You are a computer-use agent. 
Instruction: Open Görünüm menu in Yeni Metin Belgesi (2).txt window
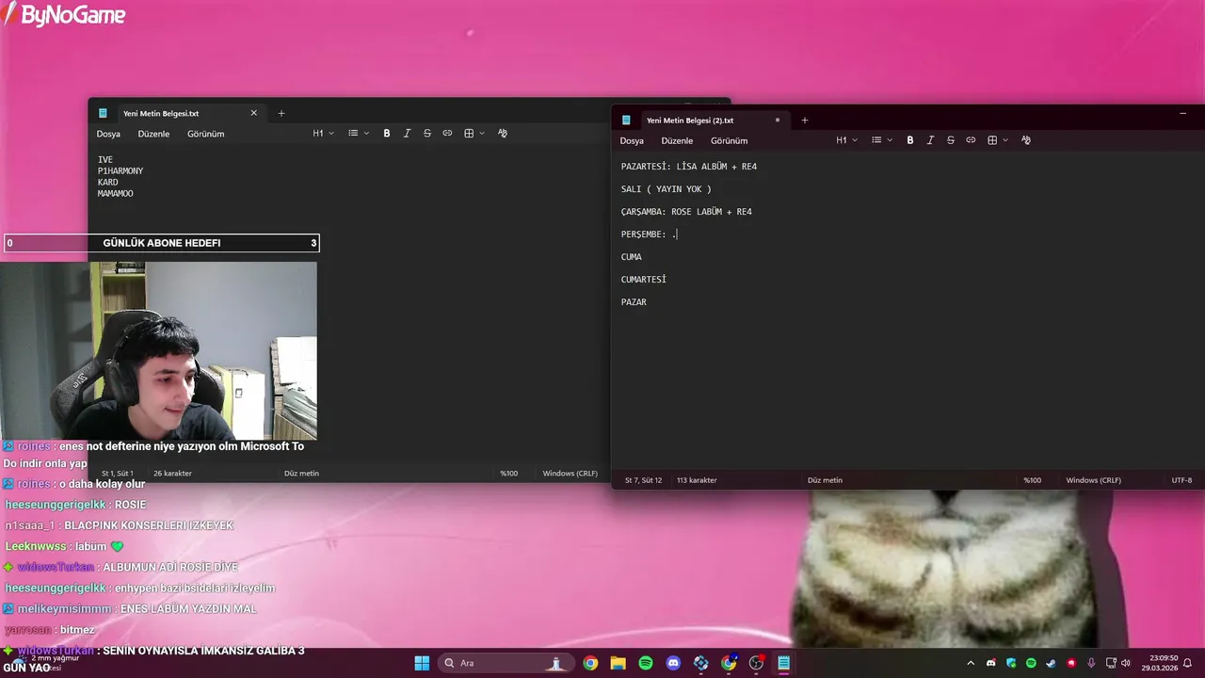pos(729,140)
